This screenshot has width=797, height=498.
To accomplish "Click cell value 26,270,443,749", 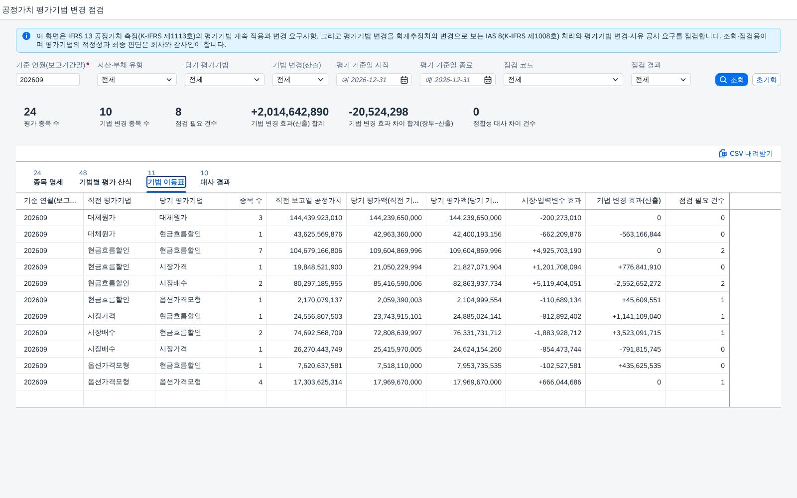I will pos(318,349).
